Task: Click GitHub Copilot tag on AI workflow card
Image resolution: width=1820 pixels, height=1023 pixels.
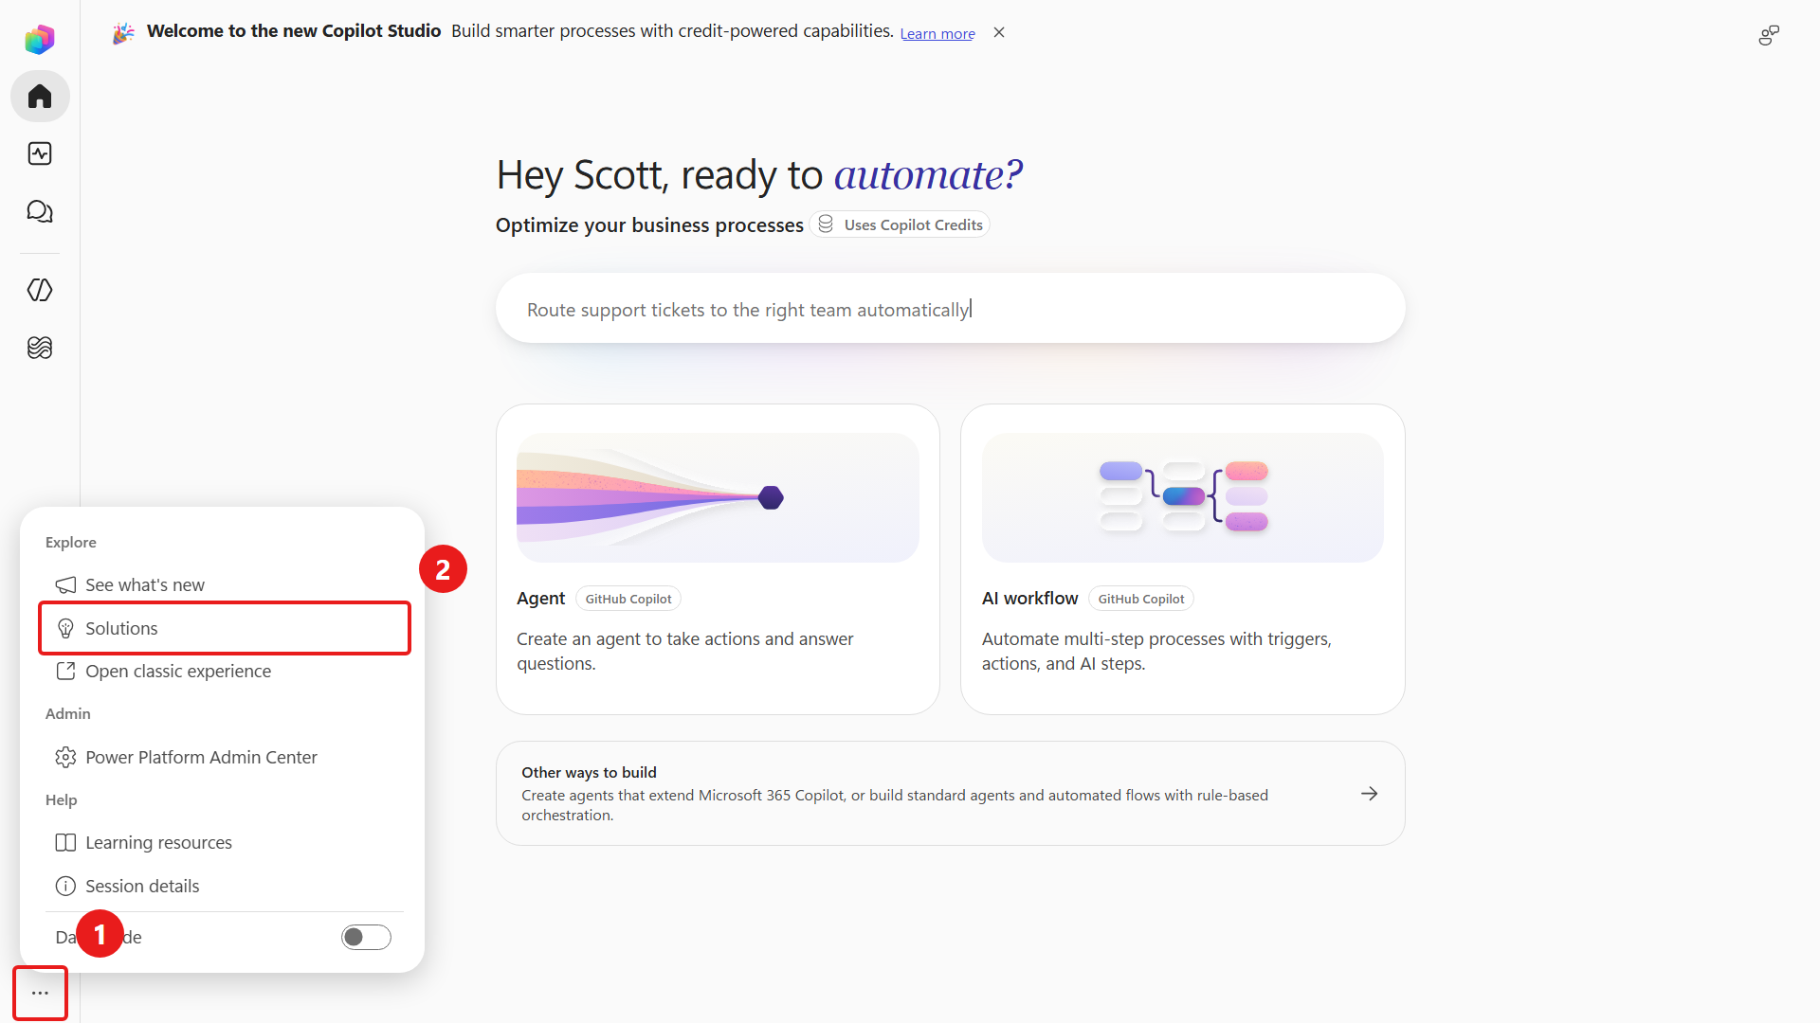Action: 1141,599
